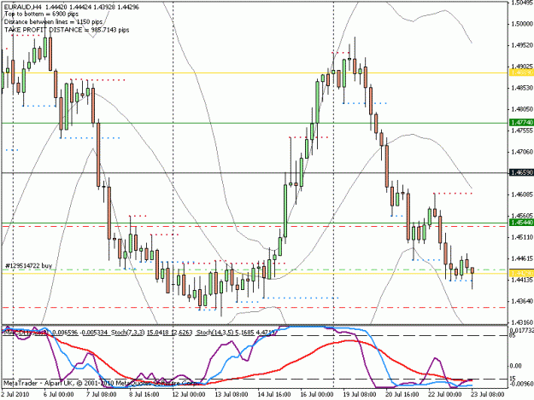Click the 1.45605 price axis value

coord(522,216)
